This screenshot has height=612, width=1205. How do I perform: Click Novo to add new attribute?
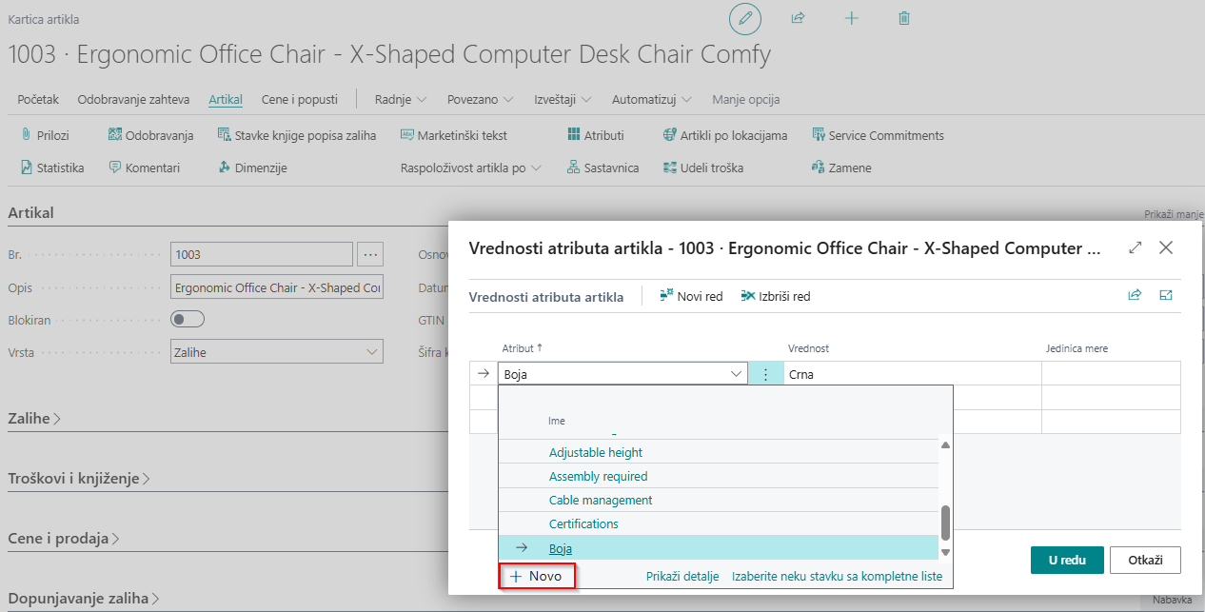tap(537, 576)
